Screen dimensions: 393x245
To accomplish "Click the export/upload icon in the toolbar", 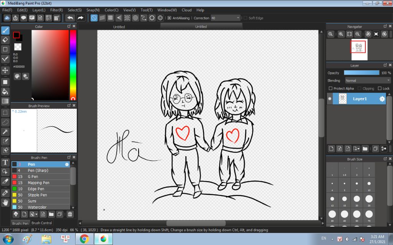I will pos(15,18).
